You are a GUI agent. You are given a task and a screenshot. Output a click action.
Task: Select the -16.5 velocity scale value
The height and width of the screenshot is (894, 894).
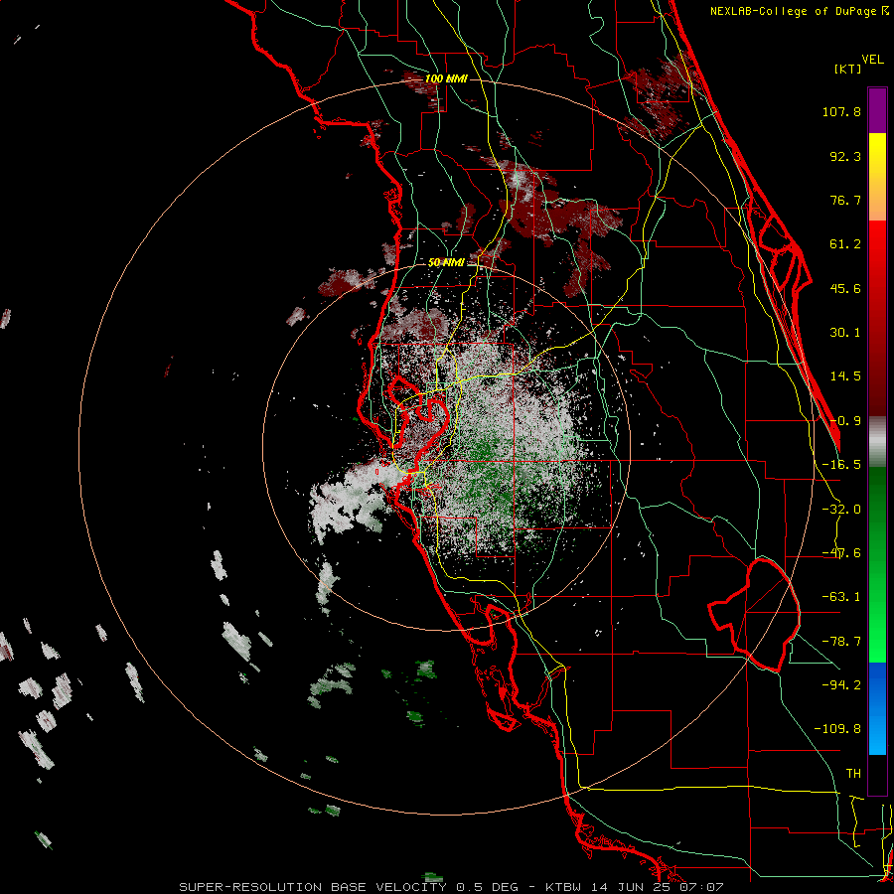pyautogui.click(x=841, y=465)
